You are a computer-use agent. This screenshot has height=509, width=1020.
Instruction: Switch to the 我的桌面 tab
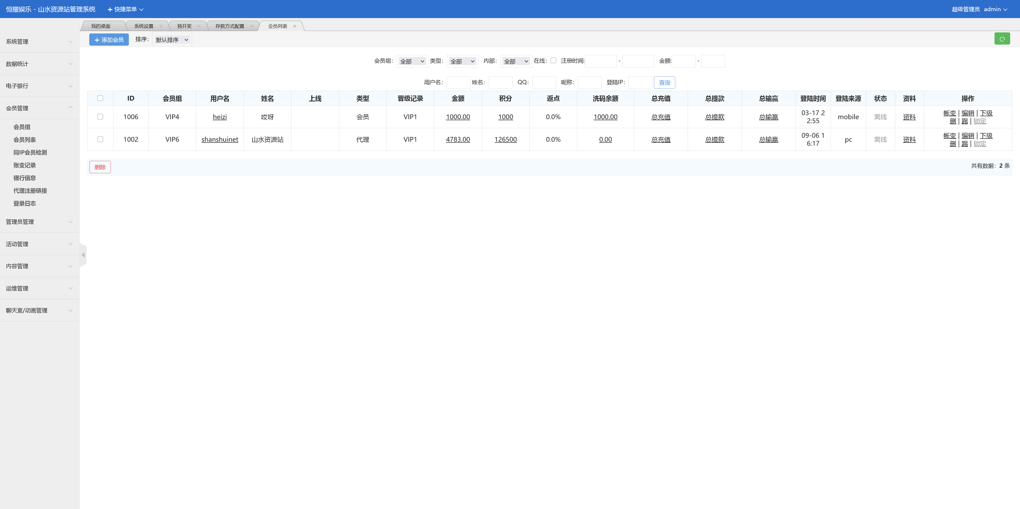(x=101, y=26)
